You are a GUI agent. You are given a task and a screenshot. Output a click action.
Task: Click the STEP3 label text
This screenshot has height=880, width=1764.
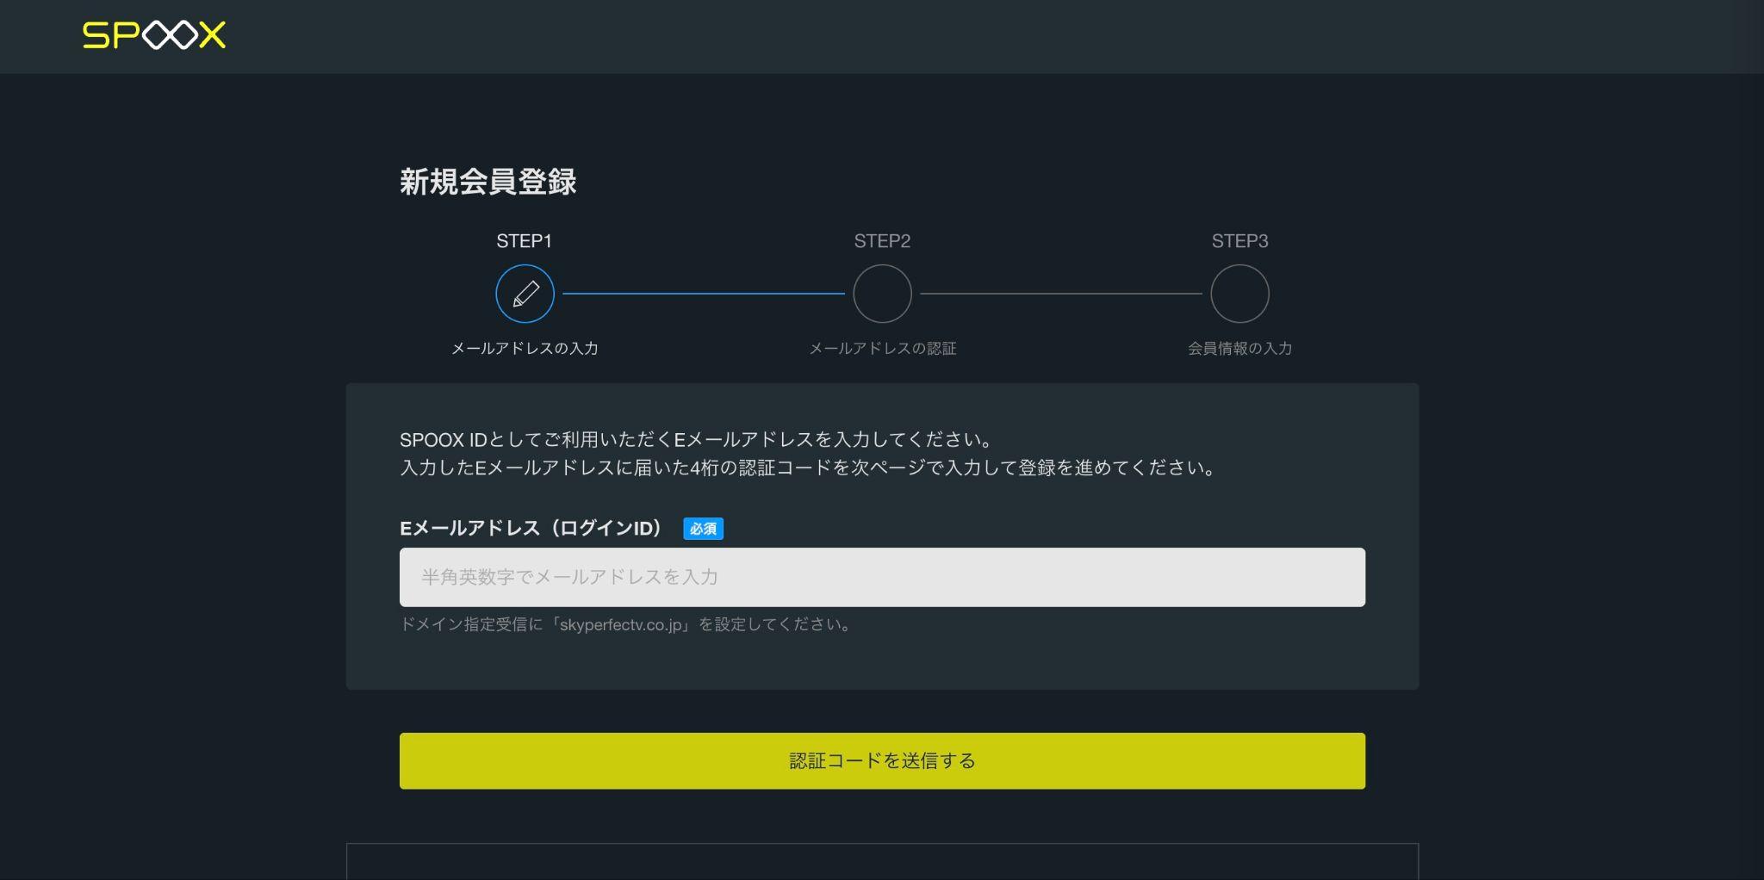point(1239,241)
